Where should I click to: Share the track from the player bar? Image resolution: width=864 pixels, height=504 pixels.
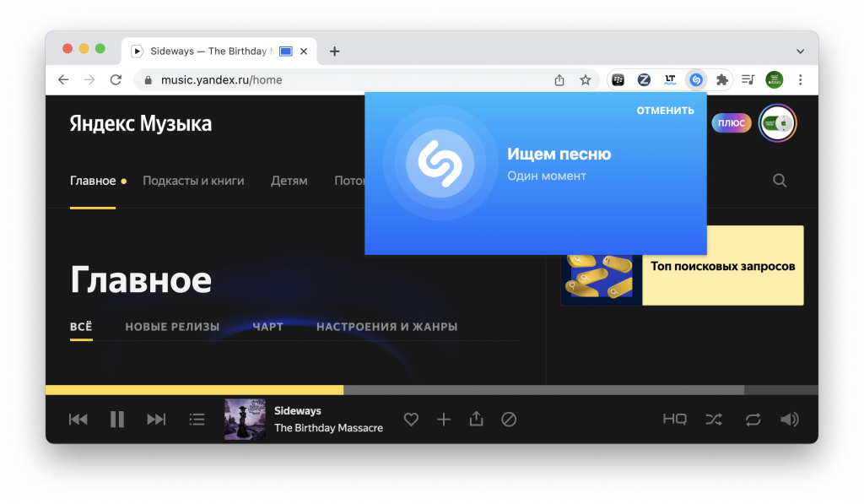coord(476,419)
